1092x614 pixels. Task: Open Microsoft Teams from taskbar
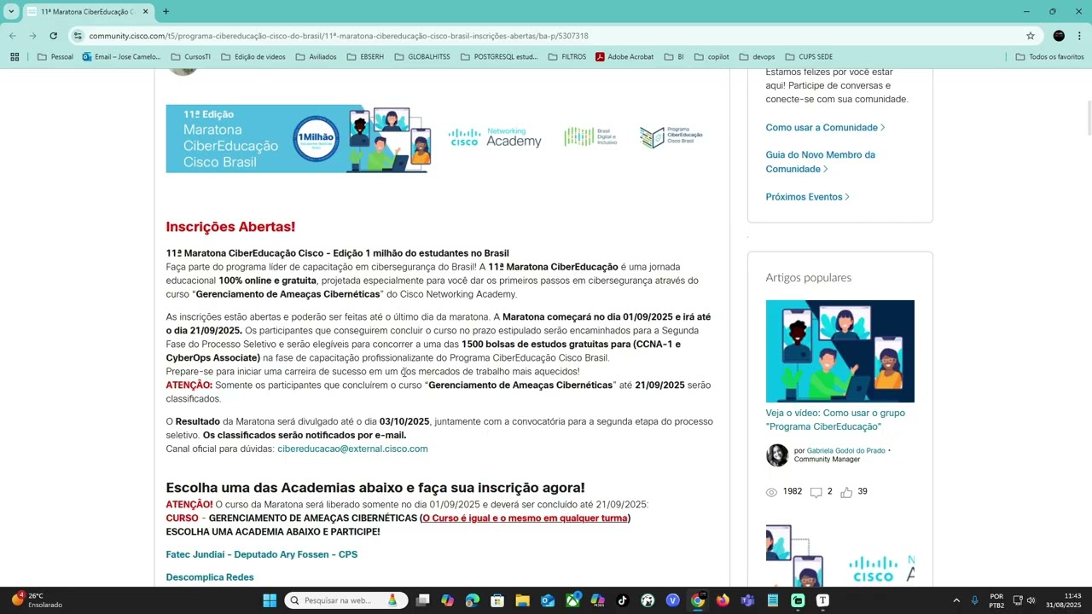pos(747,600)
